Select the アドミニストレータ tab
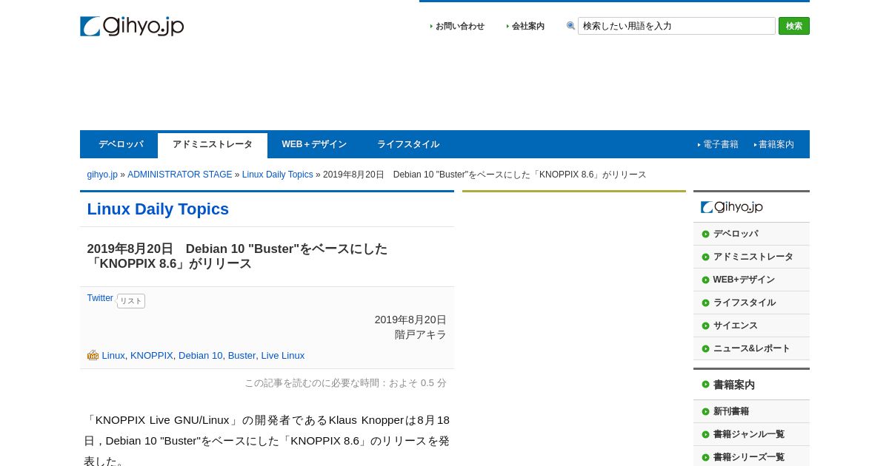 [x=213, y=145]
